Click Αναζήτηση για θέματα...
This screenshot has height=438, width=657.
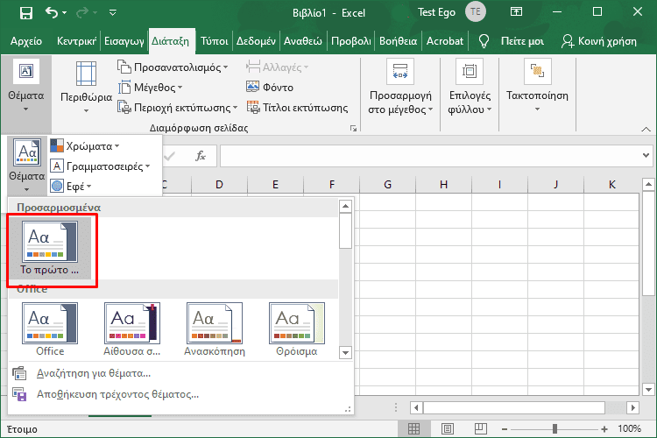pos(94,373)
